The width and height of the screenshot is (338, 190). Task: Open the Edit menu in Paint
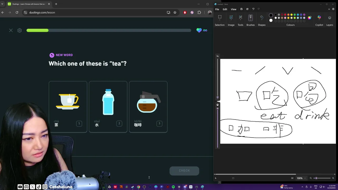225,9
